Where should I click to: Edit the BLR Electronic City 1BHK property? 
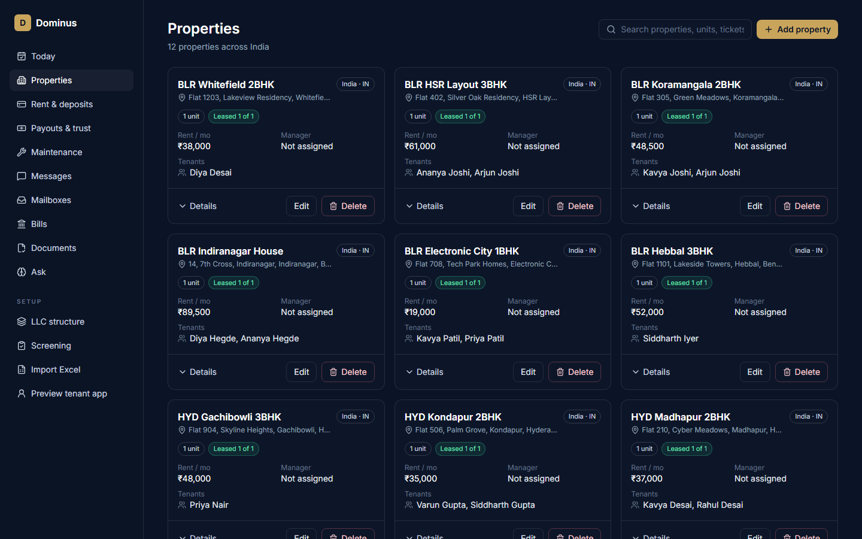[x=528, y=372]
